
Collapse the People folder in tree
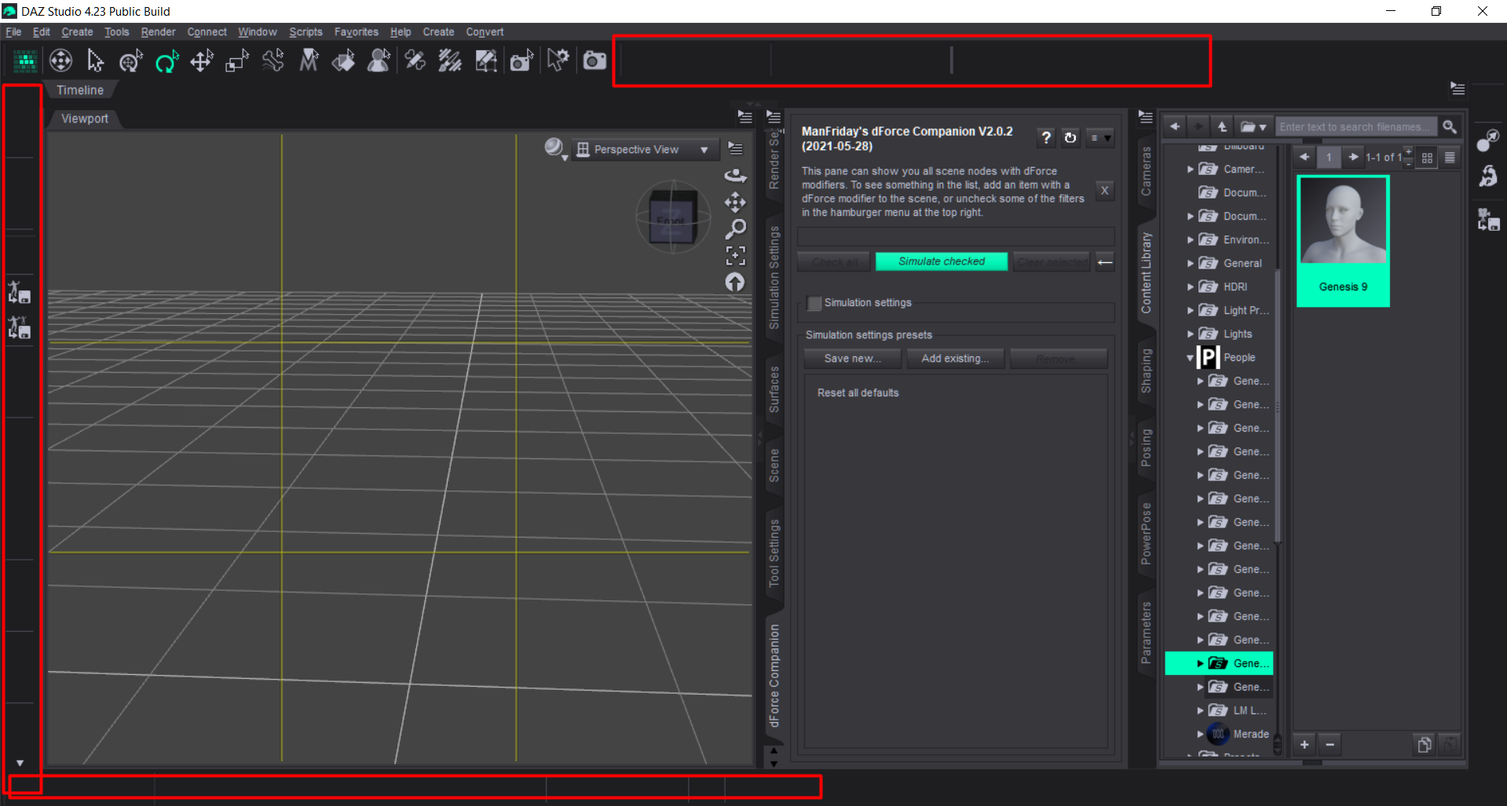(1191, 358)
